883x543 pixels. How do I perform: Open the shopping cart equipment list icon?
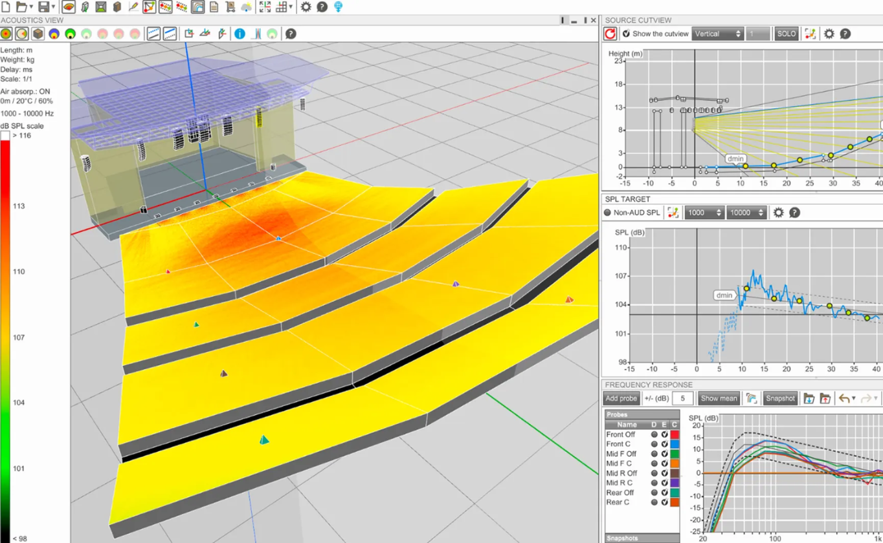click(x=230, y=7)
